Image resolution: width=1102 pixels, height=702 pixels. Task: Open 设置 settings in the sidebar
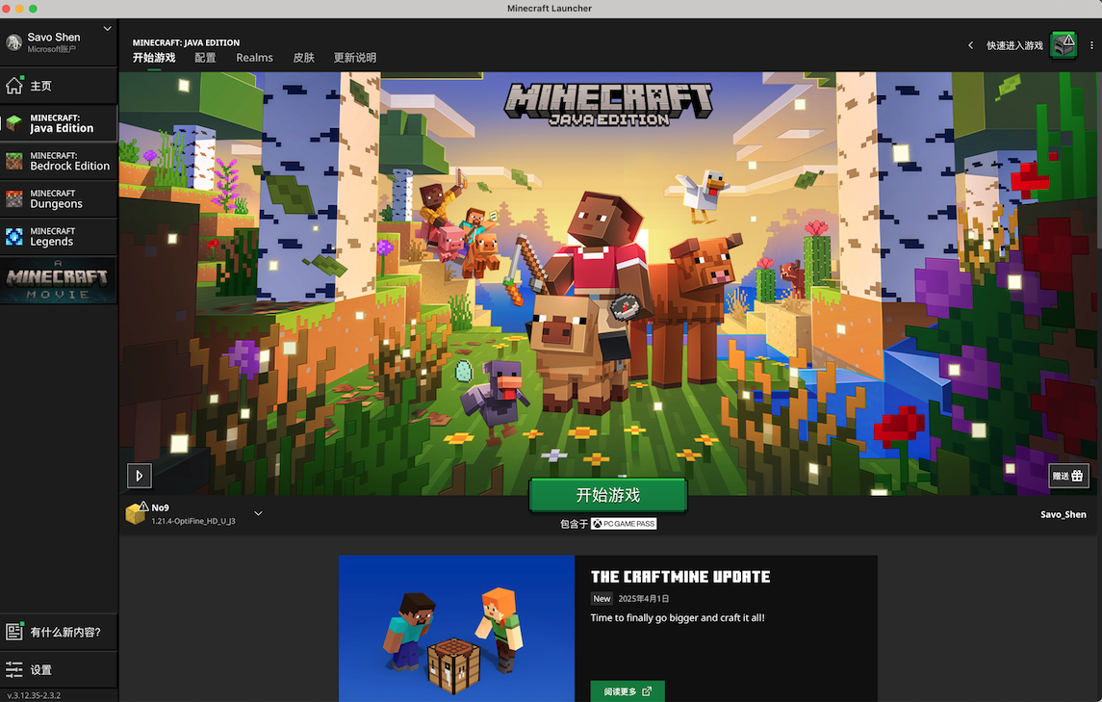[x=40, y=669]
